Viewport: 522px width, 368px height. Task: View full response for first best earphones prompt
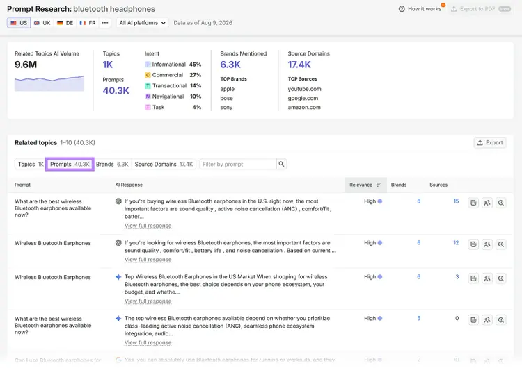(x=148, y=226)
